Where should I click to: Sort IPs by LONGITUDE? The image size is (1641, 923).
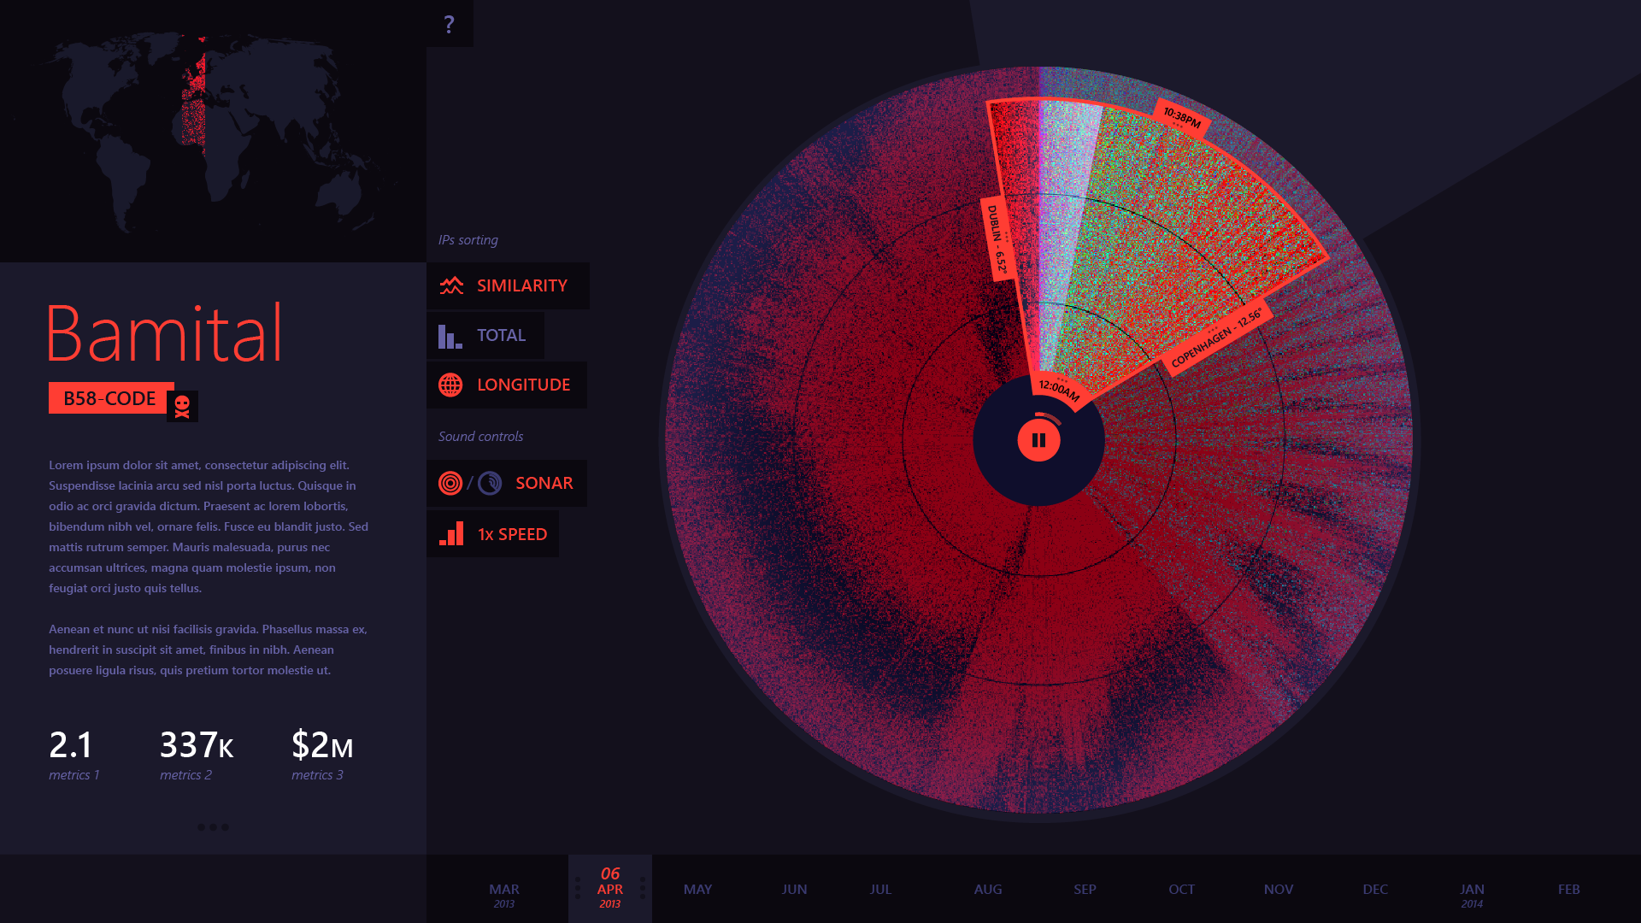pyautogui.click(x=523, y=385)
